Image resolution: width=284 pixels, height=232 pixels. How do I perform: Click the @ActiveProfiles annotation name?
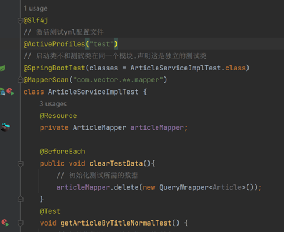point(54,44)
